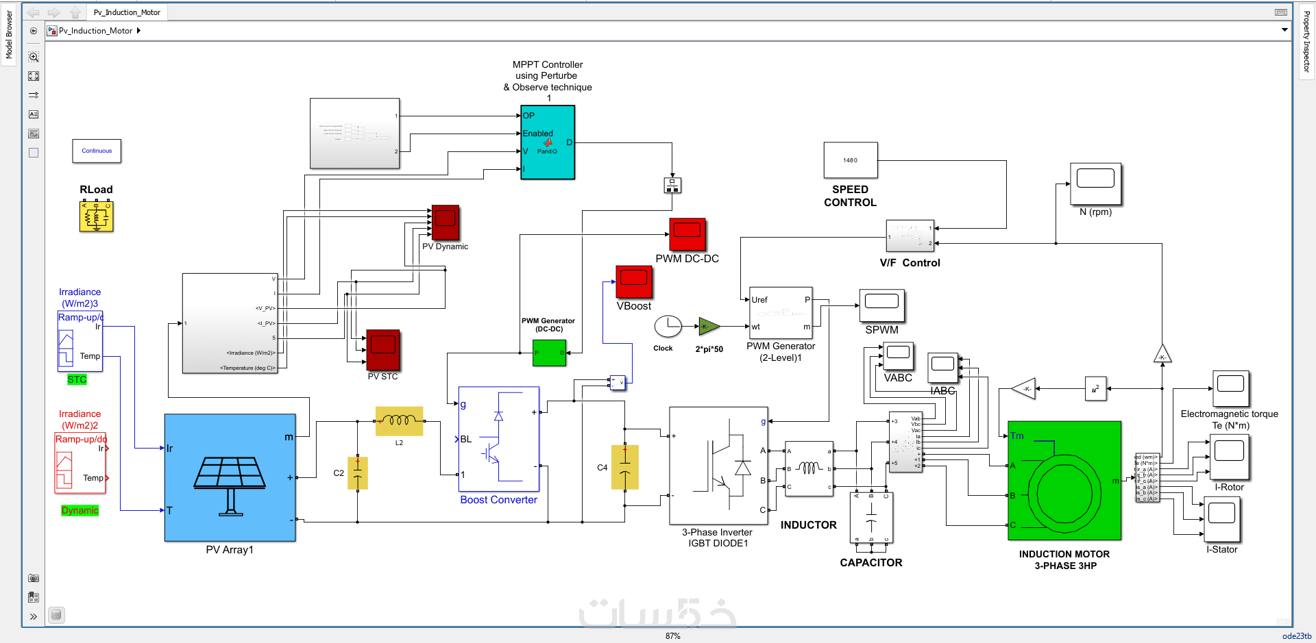Select the PWM Generator (2-Level)1 block
This screenshot has width=1316, height=643.
coord(781,313)
